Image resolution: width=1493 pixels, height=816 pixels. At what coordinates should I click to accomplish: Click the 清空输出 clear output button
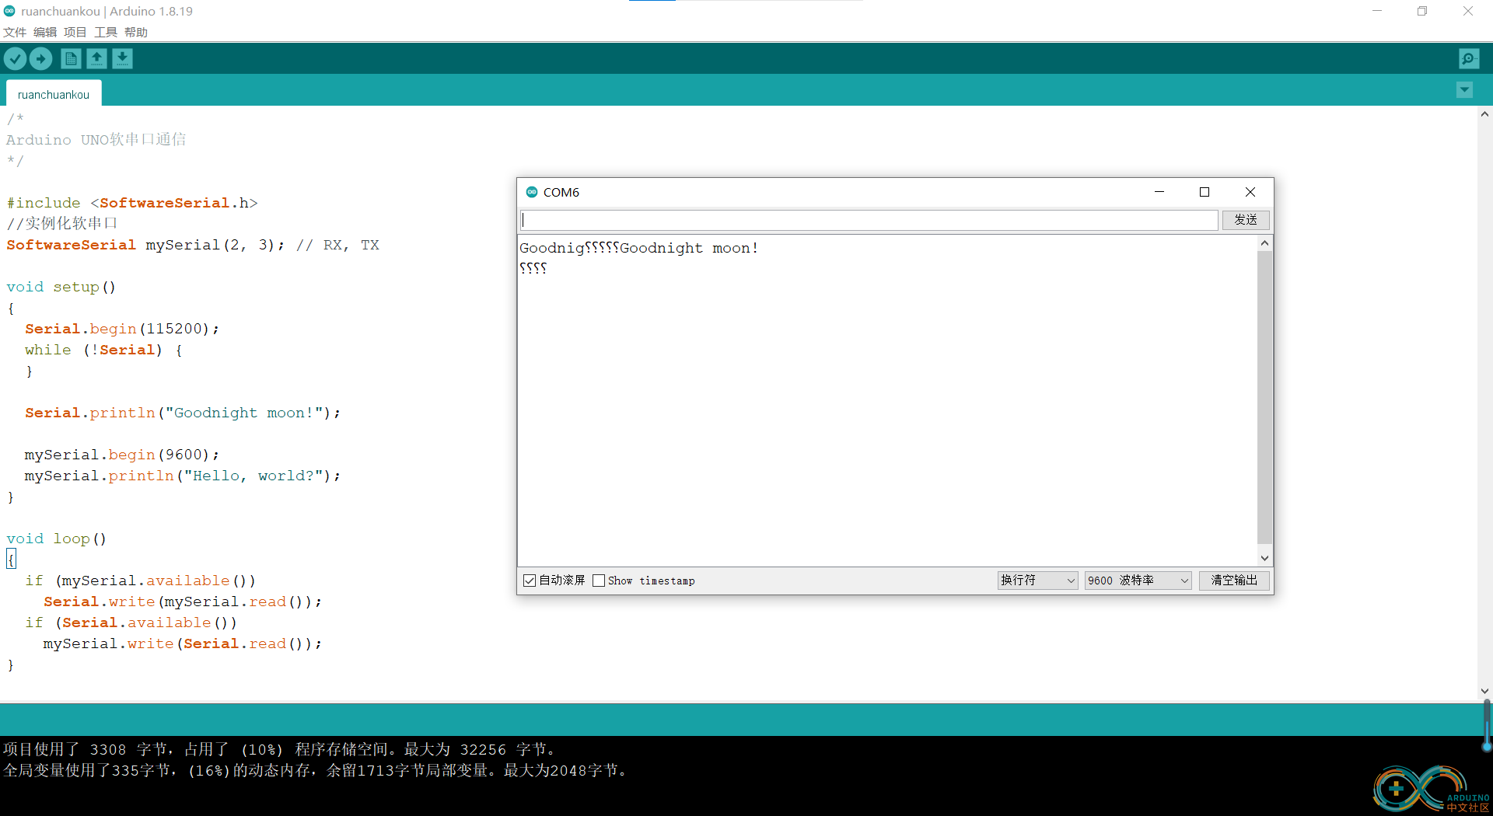pos(1234,581)
